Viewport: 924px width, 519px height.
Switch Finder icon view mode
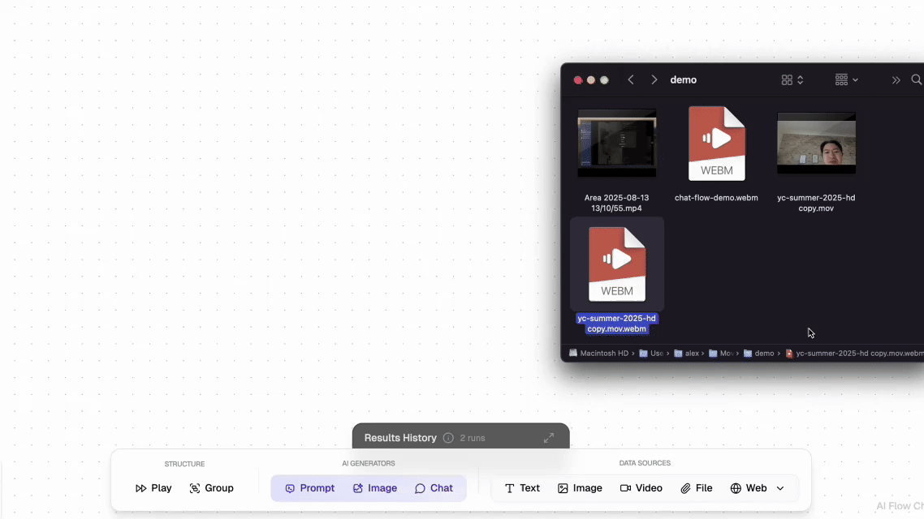pyautogui.click(x=792, y=80)
